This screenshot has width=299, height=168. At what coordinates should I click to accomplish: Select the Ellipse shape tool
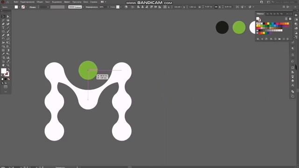(x=3, y=31)
